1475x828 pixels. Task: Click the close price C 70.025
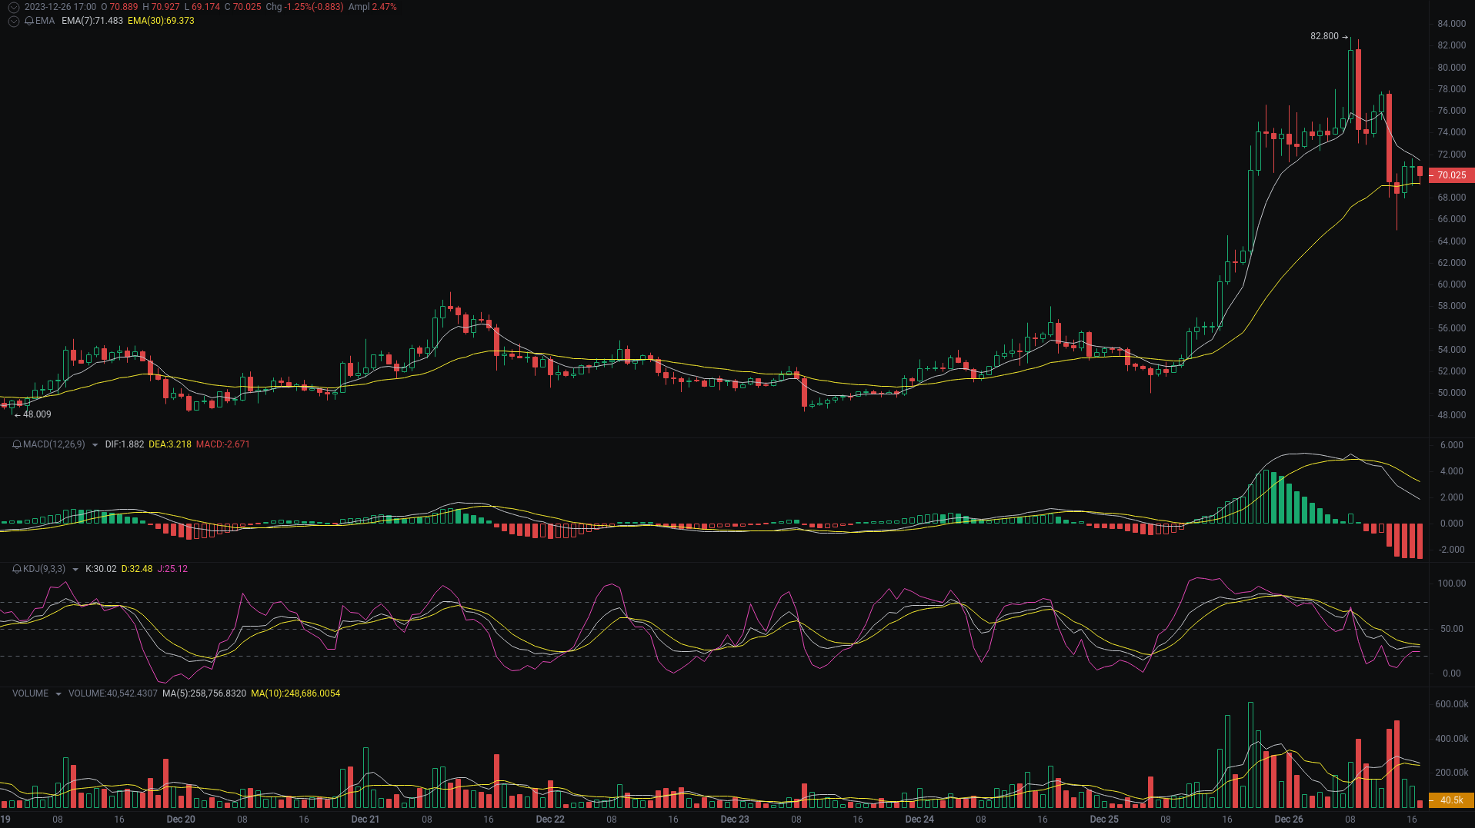[243, 7]
